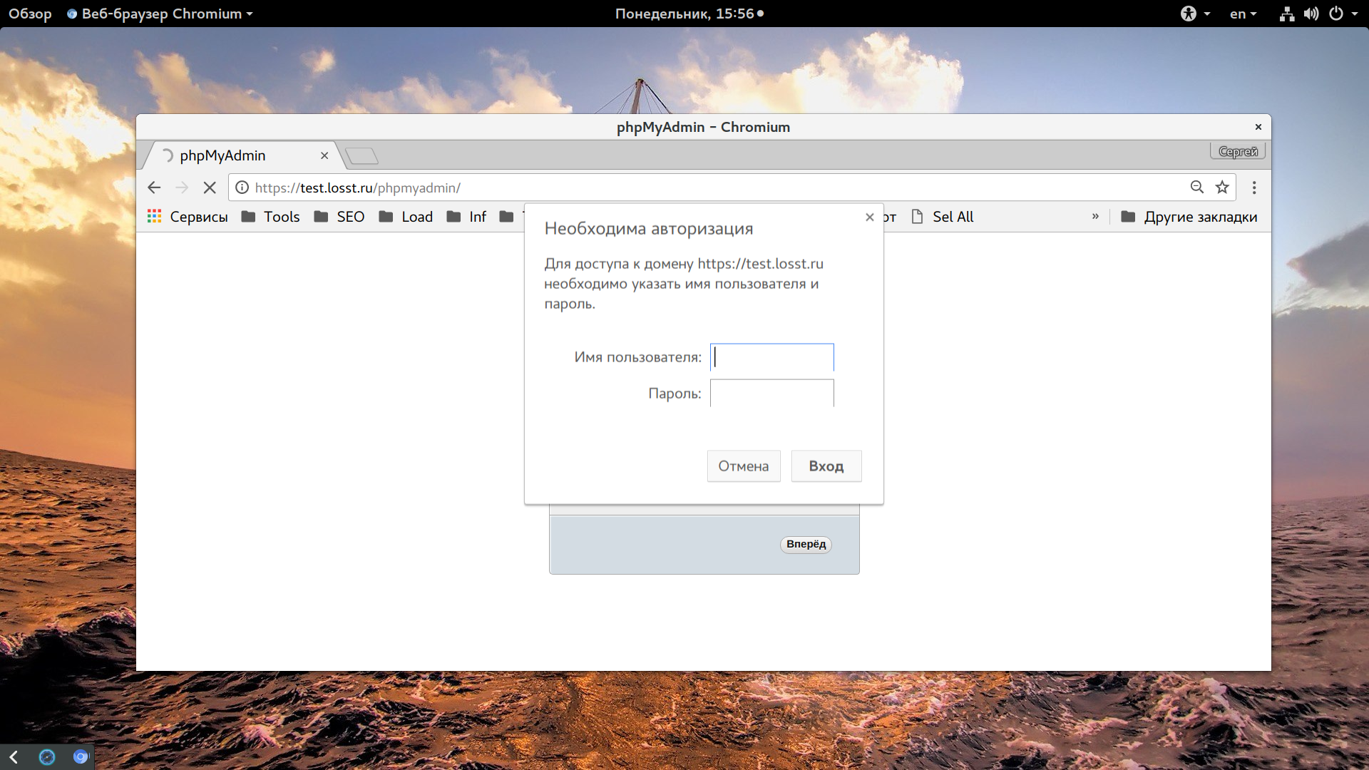Click the Отмена cancel button
The width and height of the screenshot is (1369, 770).
pyautogui.click(x=744, y=466)
